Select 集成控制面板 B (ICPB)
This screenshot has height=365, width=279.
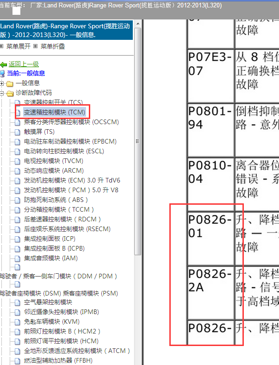pos(54,249)
